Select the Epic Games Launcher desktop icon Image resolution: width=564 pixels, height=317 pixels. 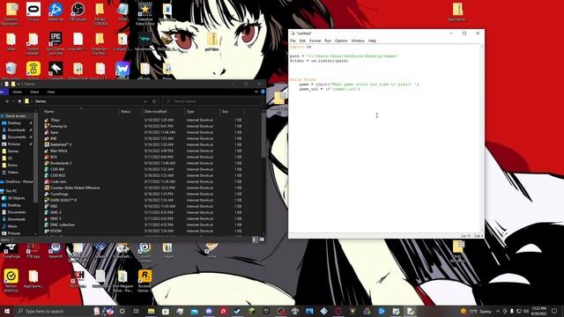click(x=56, y=43)
